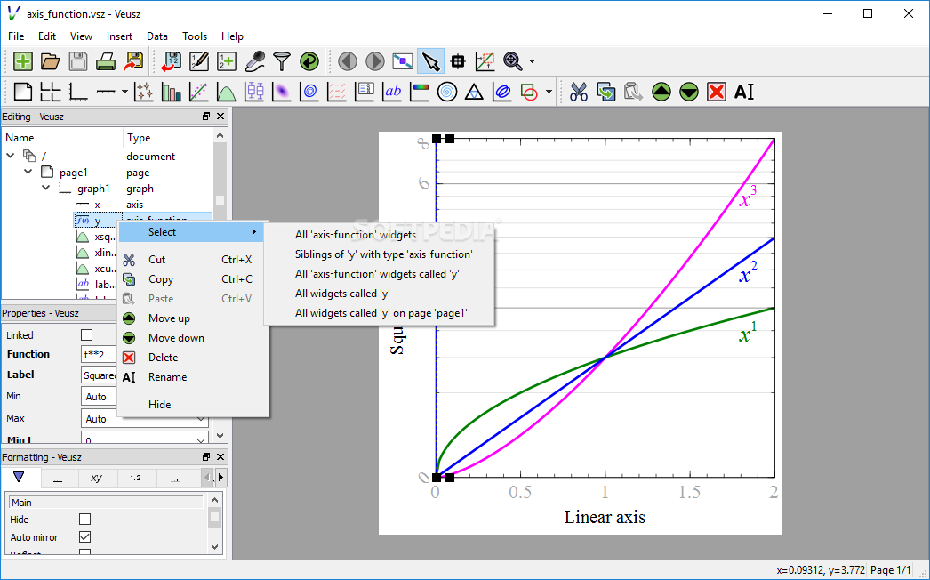This screenshot has width=930, height=580.
Task: Click the Import data icon
Action: tap(172, 61)
